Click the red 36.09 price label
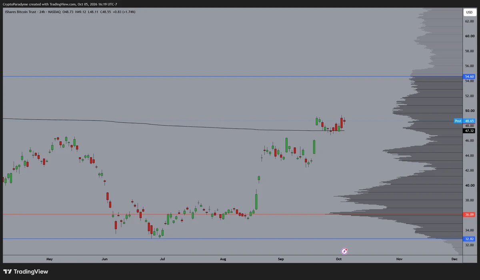This screenshot has width=480, height=280. 469,215
